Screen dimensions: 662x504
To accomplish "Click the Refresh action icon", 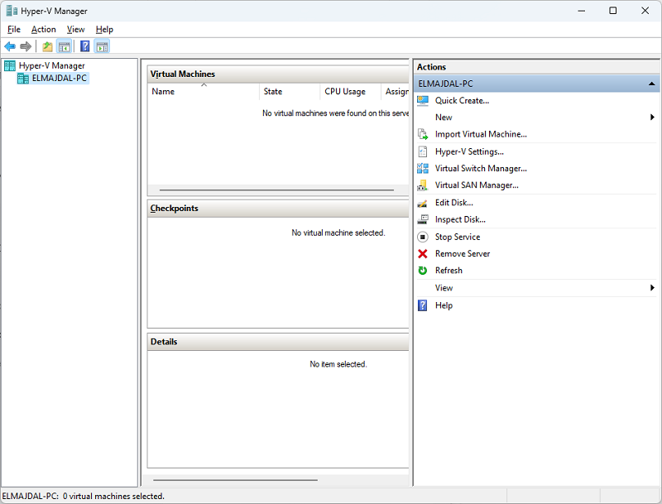I will click(448, 271).
